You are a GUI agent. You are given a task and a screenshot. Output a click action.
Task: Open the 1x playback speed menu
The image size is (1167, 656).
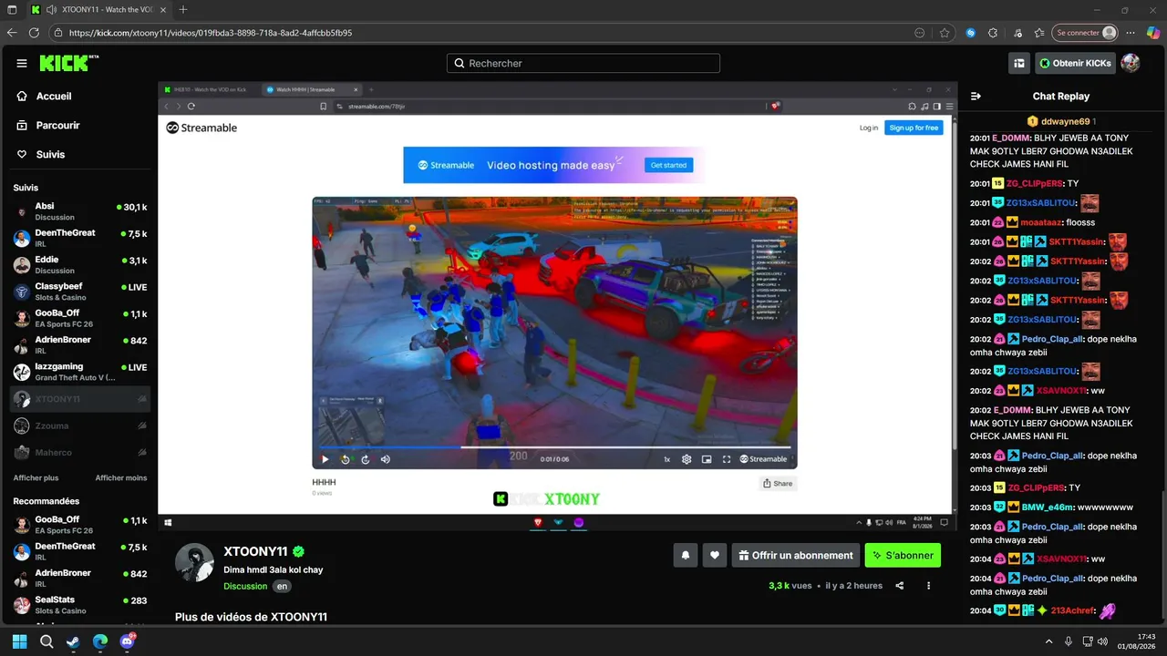666,459
